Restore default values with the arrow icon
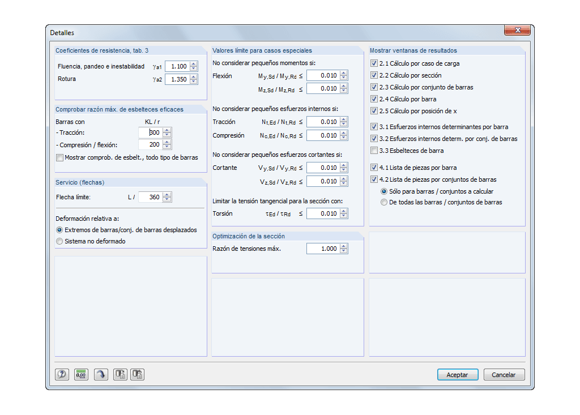 tap(100, 374)
